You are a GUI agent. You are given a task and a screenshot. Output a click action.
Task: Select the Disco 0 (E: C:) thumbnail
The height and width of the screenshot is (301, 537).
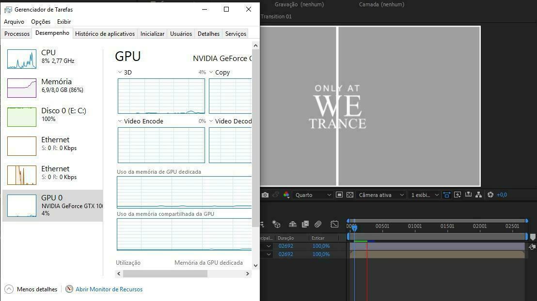click(22, 117)
